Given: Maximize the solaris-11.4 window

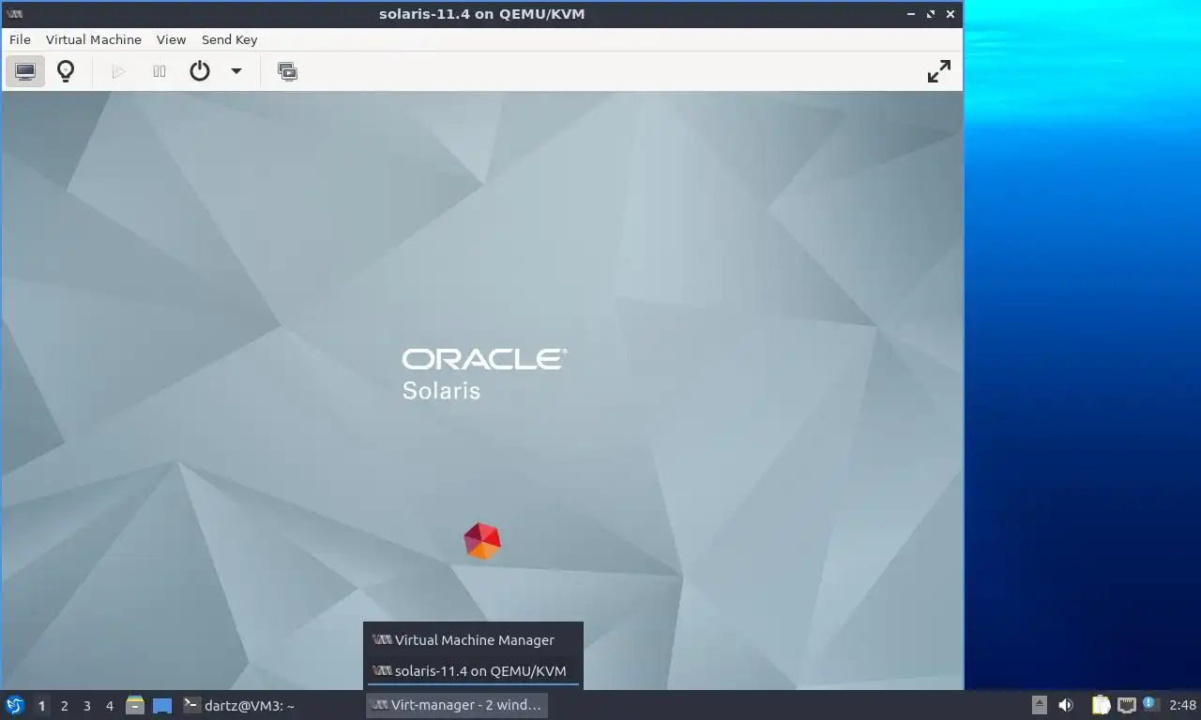Looking at the screenshot, I should click(931, 14).
